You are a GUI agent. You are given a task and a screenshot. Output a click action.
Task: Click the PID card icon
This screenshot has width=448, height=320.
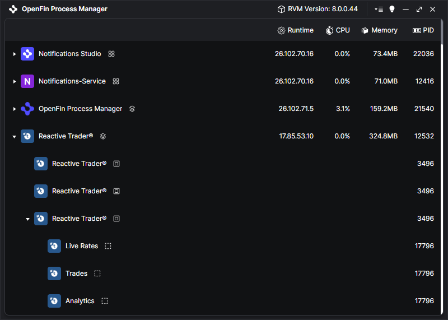[417, 30]
